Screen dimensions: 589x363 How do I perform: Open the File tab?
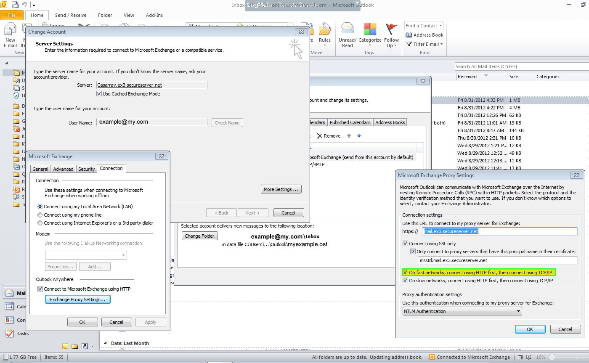pos(12,15)
